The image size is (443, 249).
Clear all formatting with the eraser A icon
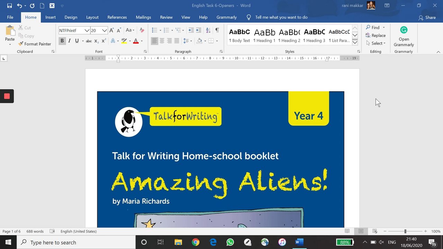pyautogui.click(x=142, y=30)
